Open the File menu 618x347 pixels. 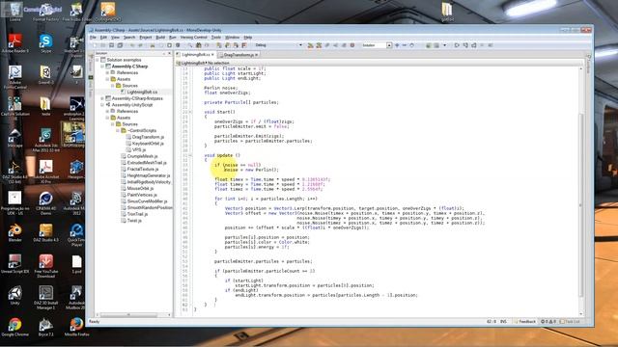coord(93,38)
